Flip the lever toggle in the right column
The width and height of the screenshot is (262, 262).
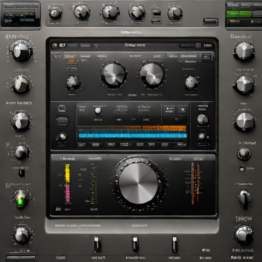(x=245, y=199)
